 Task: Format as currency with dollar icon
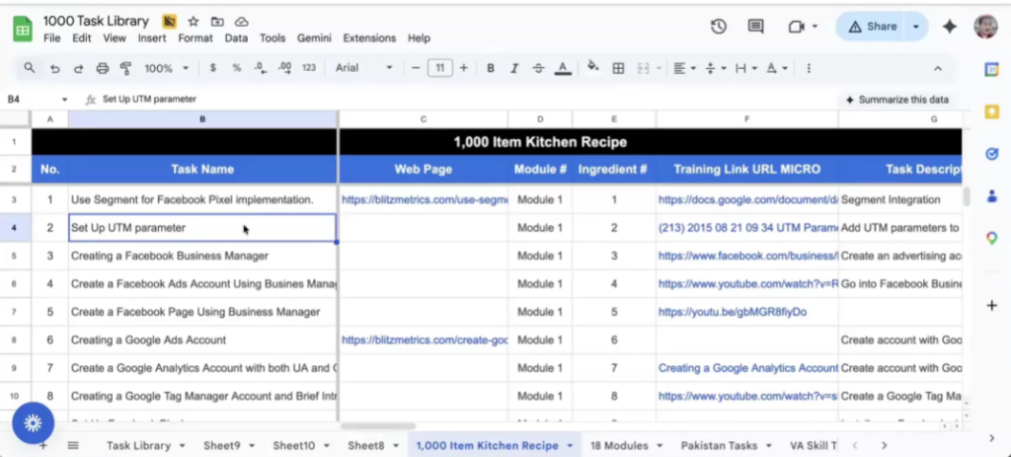[213, 68]
